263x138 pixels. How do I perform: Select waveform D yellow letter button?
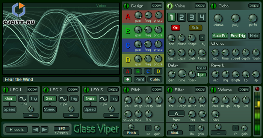[x=158, y=71]
